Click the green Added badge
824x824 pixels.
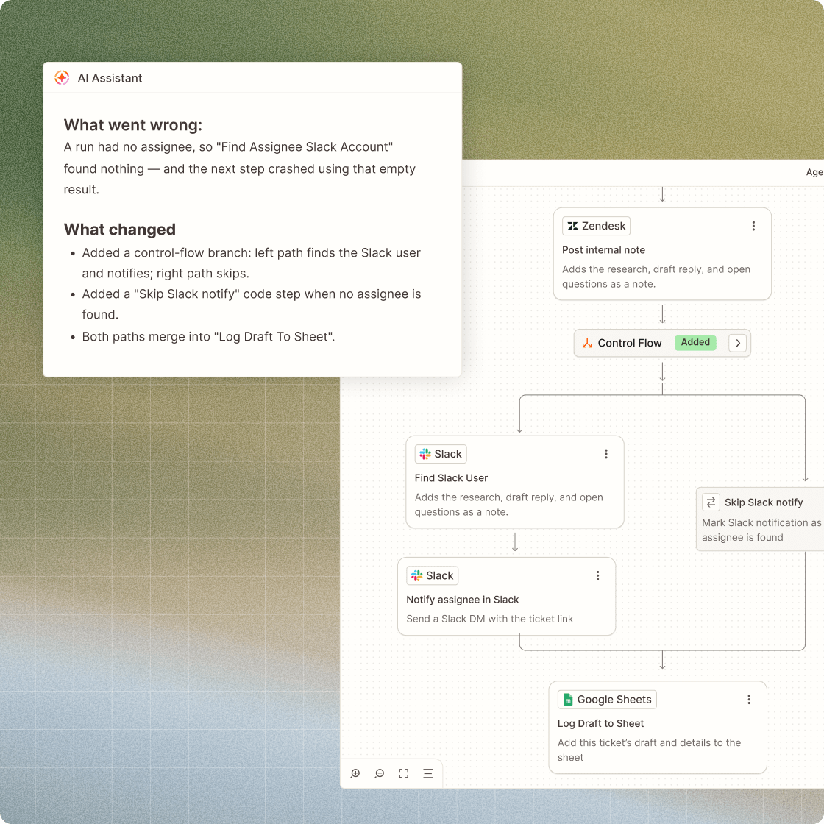695,343
